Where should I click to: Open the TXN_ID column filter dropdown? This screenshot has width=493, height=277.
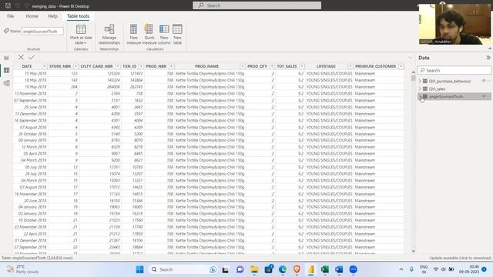(141, 66)
